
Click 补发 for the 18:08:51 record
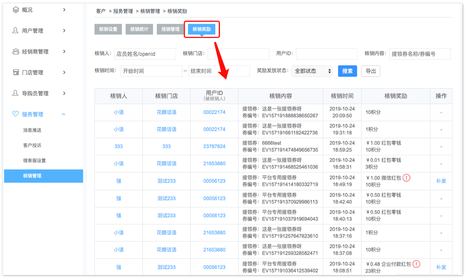pos(441,267)
